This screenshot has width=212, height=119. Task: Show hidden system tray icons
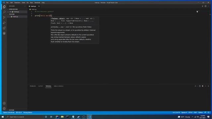(x=192, y=117)
